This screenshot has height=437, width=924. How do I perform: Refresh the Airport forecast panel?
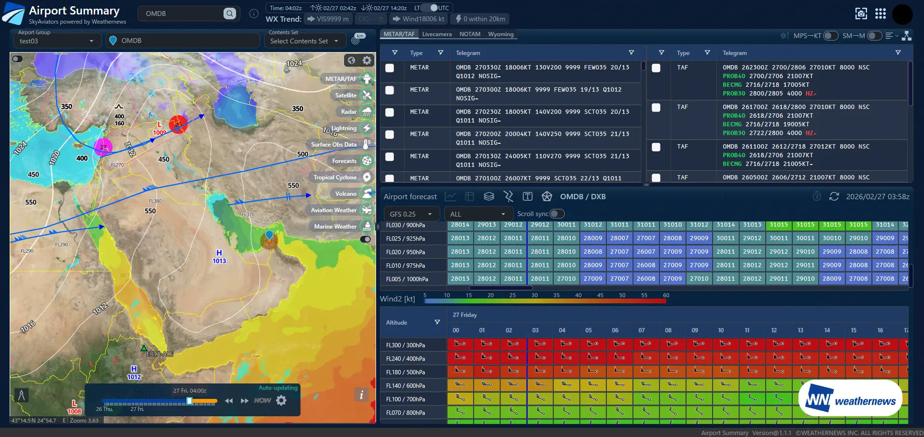tap(834, 197)
